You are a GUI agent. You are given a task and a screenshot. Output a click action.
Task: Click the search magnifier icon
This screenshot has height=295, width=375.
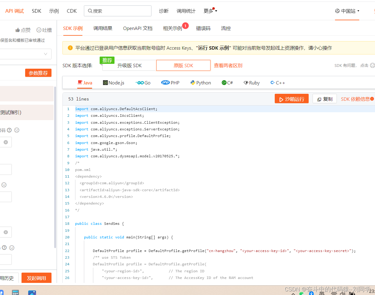[90, 11]
